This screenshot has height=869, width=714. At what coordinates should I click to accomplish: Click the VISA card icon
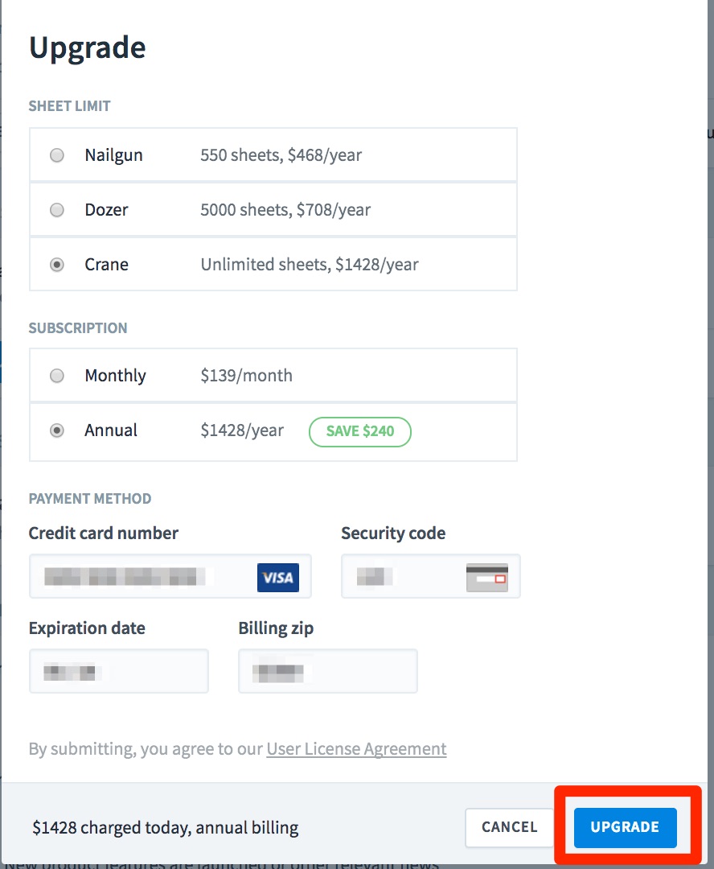tap(278, 578)
